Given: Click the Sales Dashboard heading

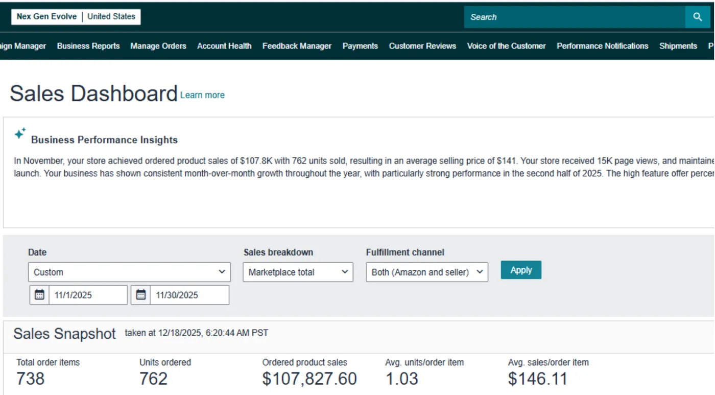Looking at the screenshot, I should point(93,94).
